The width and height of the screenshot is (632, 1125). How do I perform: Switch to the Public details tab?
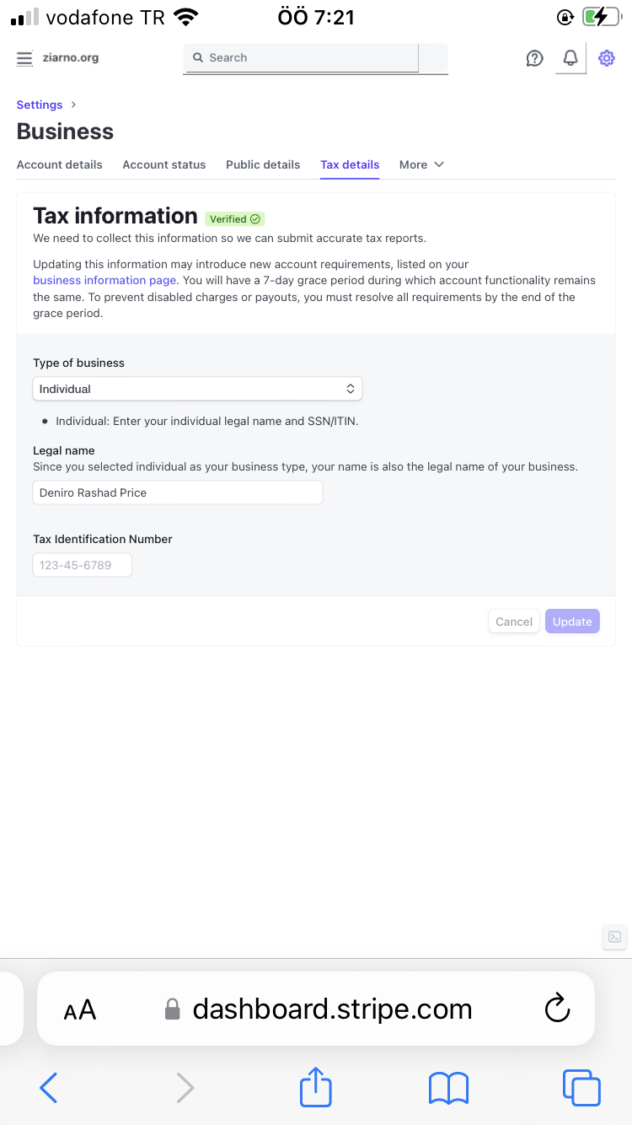[263, 164]
